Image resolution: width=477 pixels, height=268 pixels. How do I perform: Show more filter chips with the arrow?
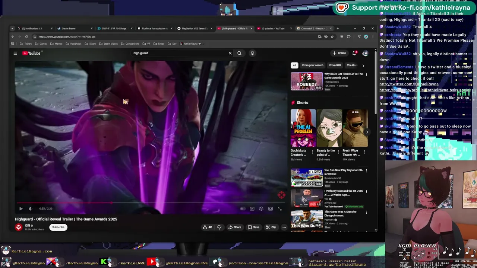[363, 66]
